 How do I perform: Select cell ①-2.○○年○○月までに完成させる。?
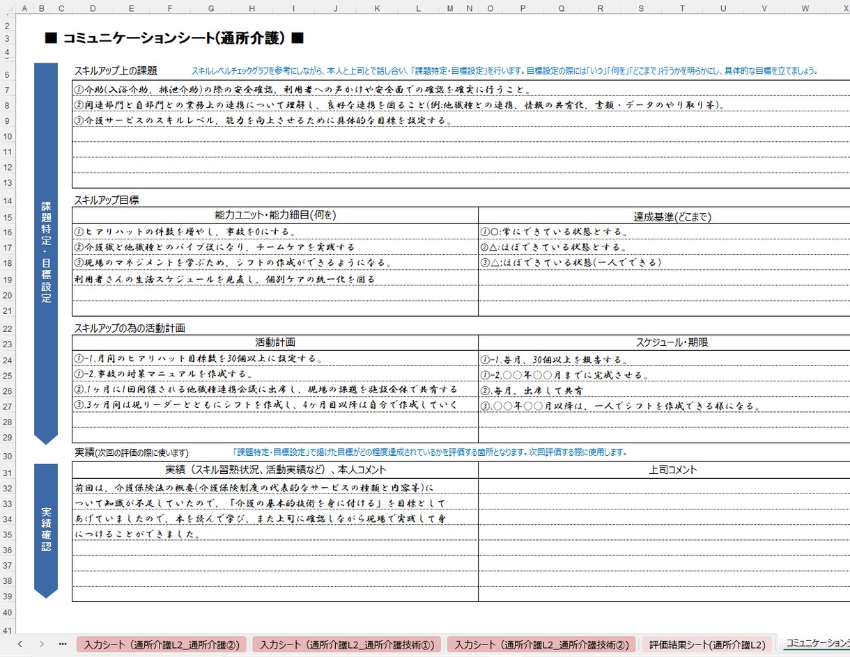click(664, 375)
